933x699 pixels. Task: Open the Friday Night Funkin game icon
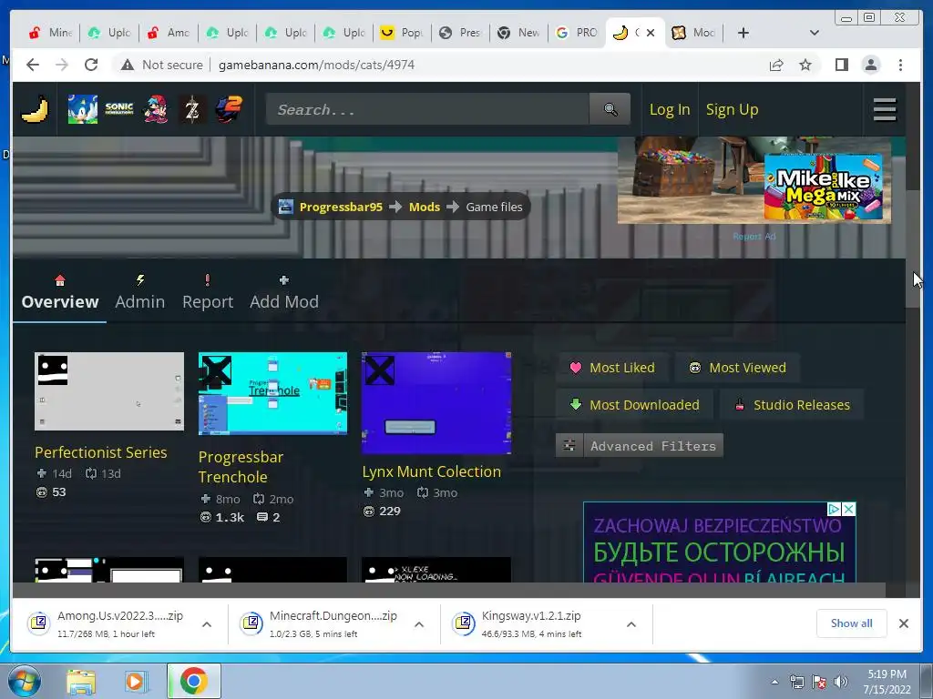coord(156,109)
